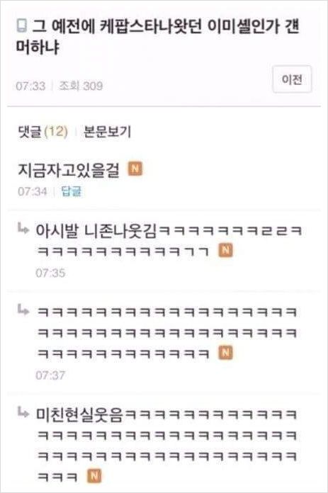
Task: Click the 조회 309 view count
Action: coord(81,86)
